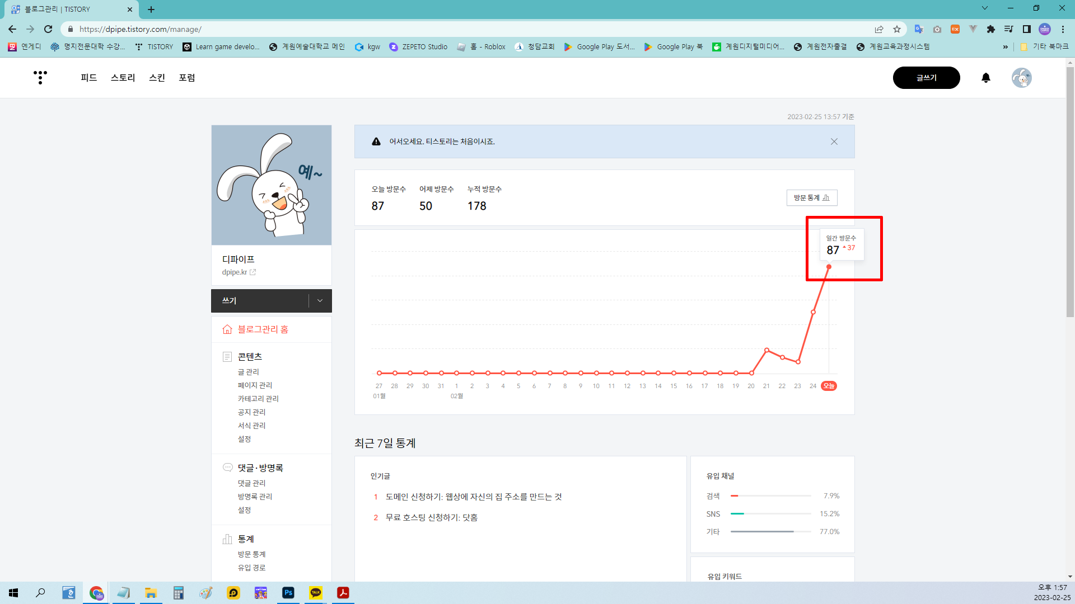The width and height of the screenshot is (1075, 604).
Task: Open the ZEPETO Studio bookmark
Action: [x=418, y=47]
